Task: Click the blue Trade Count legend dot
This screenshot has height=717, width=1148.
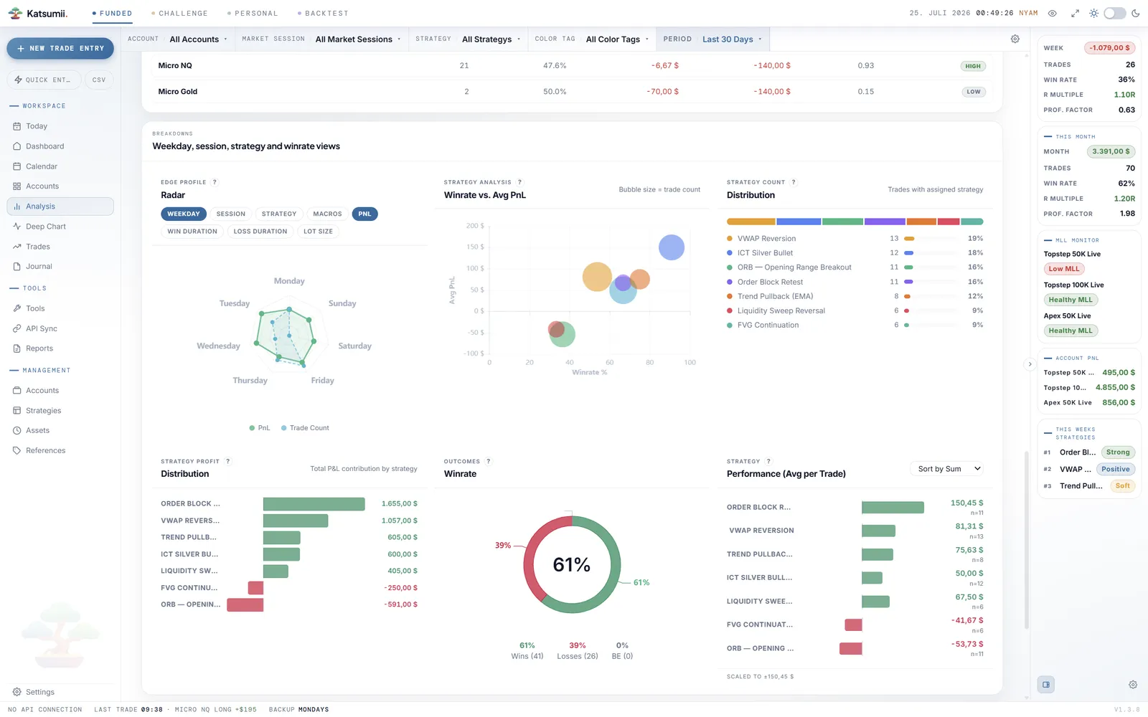Action: point(283,428)
